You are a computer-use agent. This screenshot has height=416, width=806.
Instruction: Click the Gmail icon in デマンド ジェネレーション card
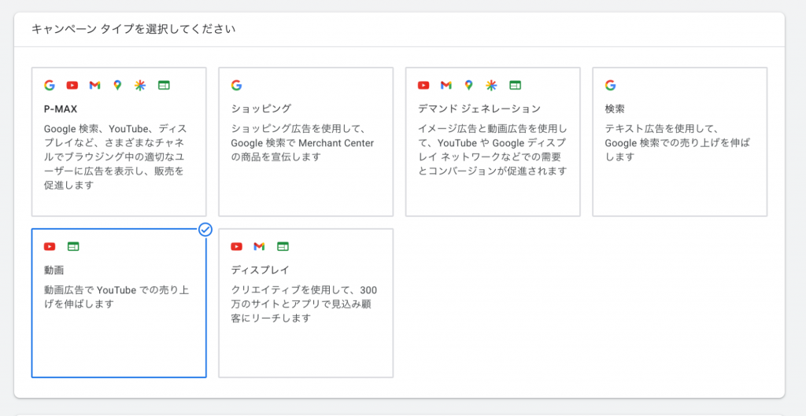coord(446,85)
